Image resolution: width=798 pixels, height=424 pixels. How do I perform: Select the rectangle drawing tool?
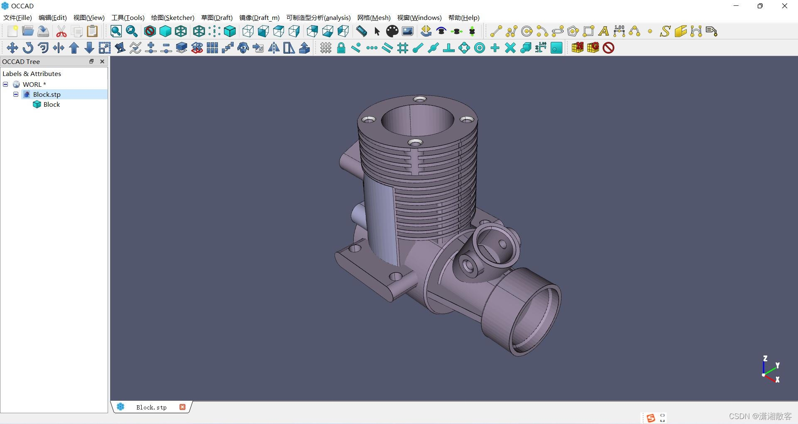pyautogui.click(x=589, y=31)
